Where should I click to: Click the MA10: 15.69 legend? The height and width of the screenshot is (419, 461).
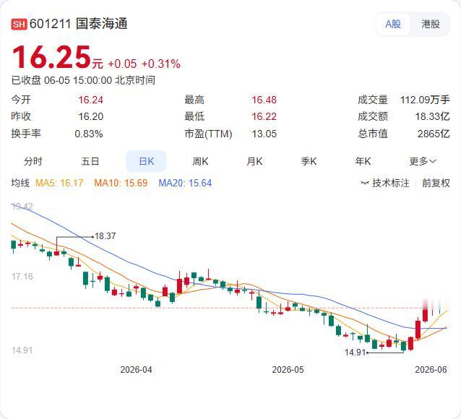click(x=121, y=183)
